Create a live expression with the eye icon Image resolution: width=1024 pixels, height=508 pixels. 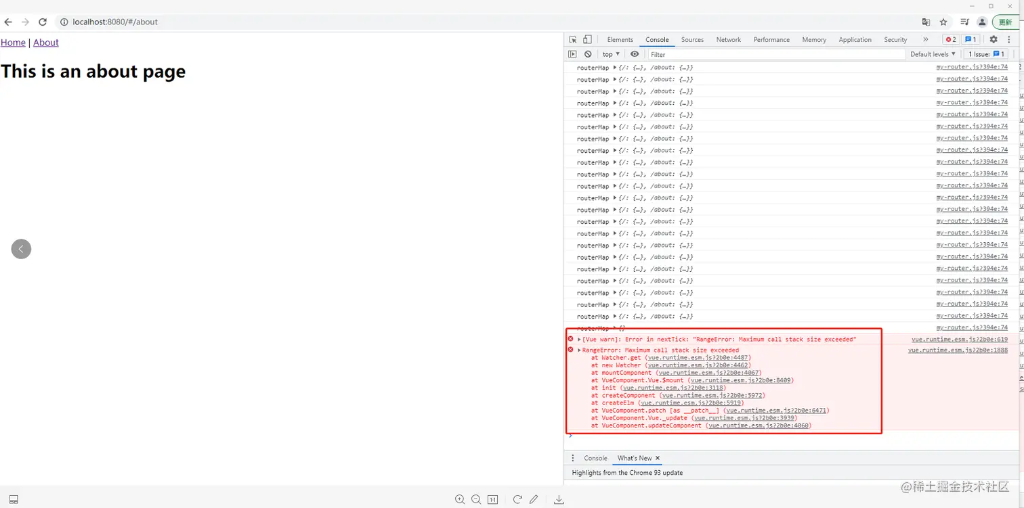coord(635,54)
